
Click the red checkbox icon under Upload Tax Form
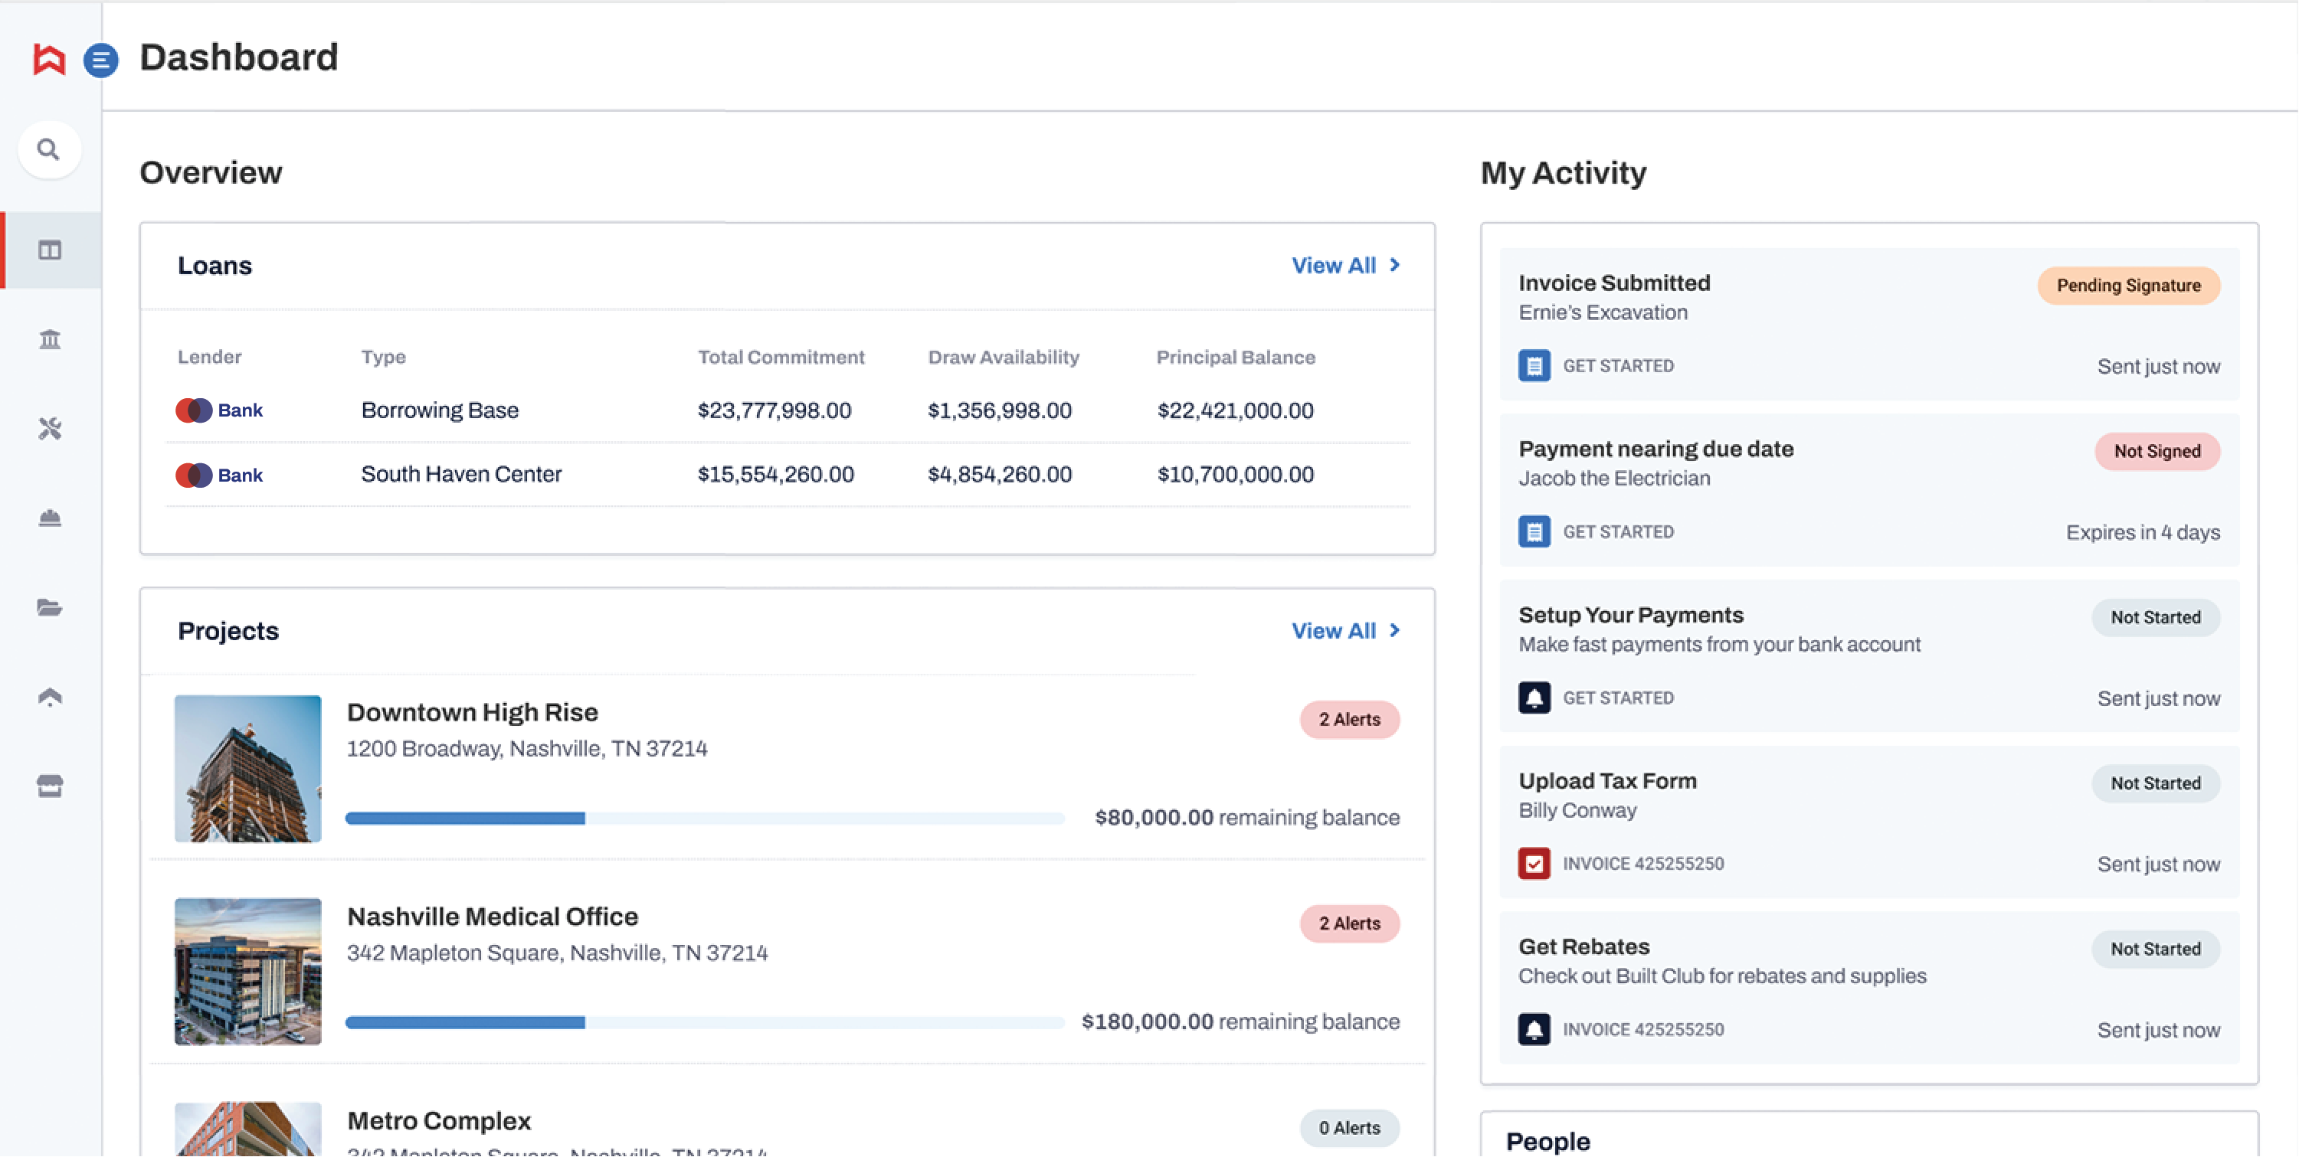[x=1534, y=864]
